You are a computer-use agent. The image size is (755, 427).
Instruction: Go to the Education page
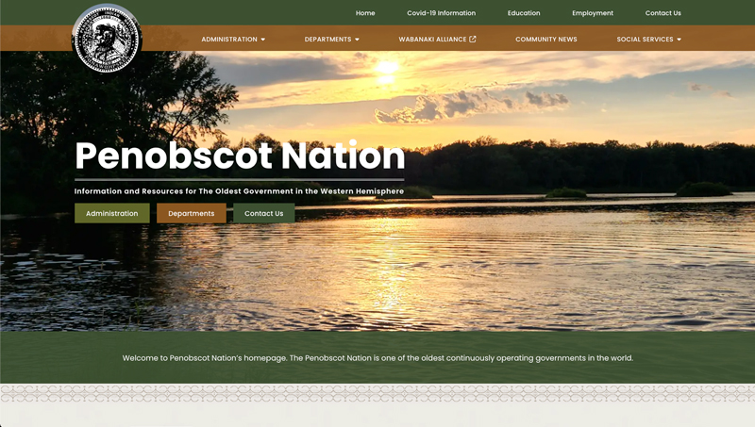(524, 13)
